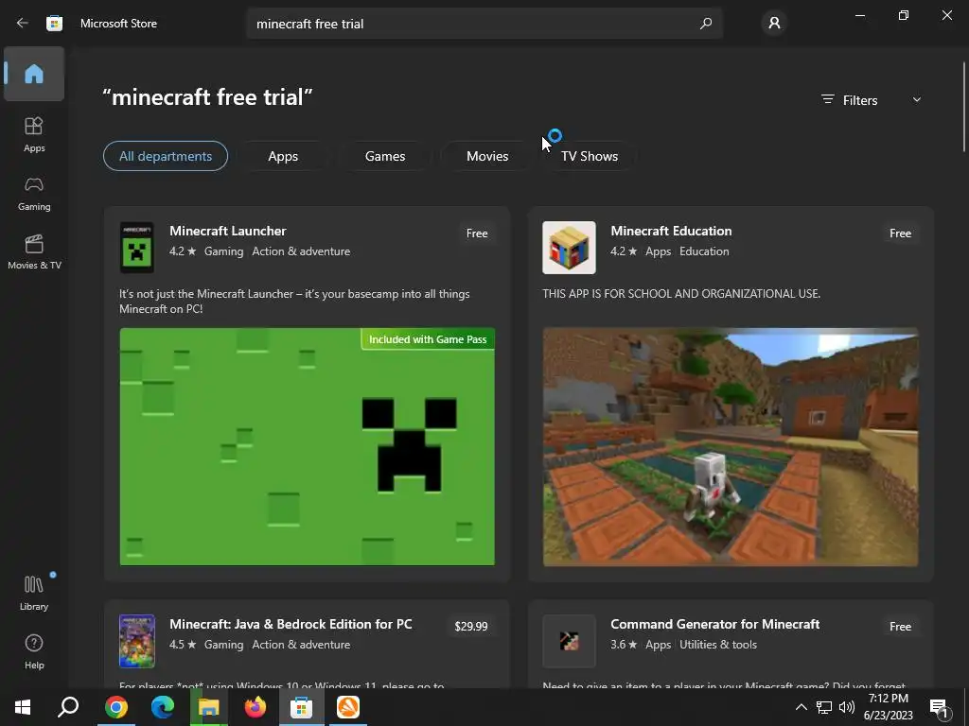Click the vertical scrollbar on right edge
969x726 pixels.
click(x=963, y=107)
